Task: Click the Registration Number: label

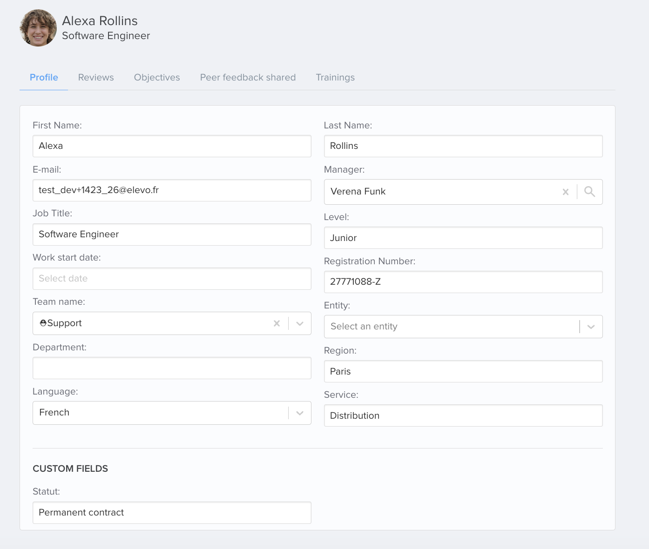Action: click(x=370, y=261)
